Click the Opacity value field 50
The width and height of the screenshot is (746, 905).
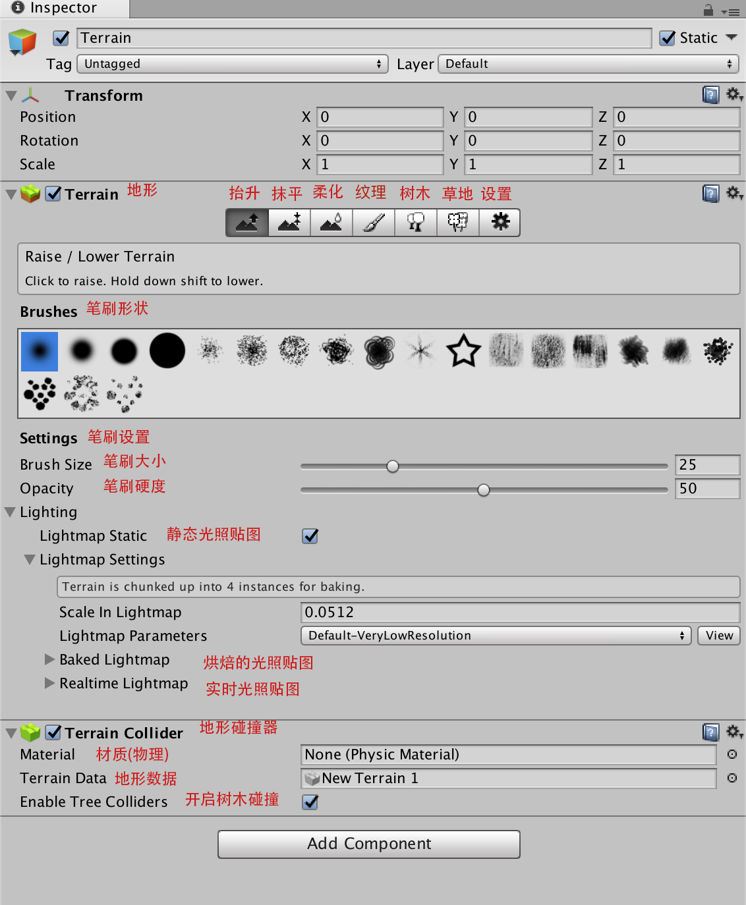(x=708, y=489)
